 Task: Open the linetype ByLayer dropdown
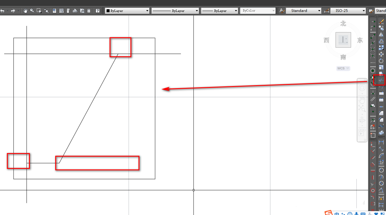tap(175, 11)
